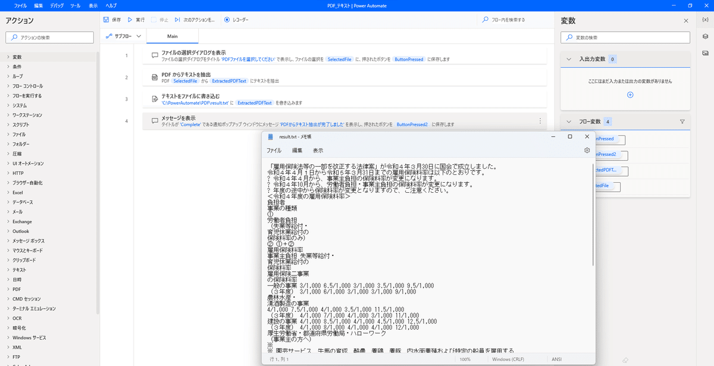714x366 pixels.
Task: Add new input/output variable plus icon
Action: [x=630, y=95]
